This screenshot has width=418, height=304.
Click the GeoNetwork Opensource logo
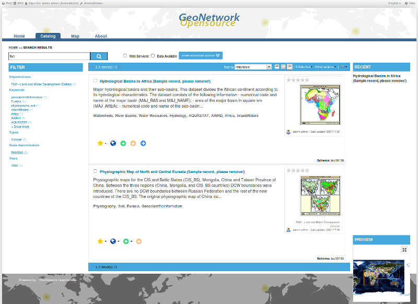(x=209, y=20)
